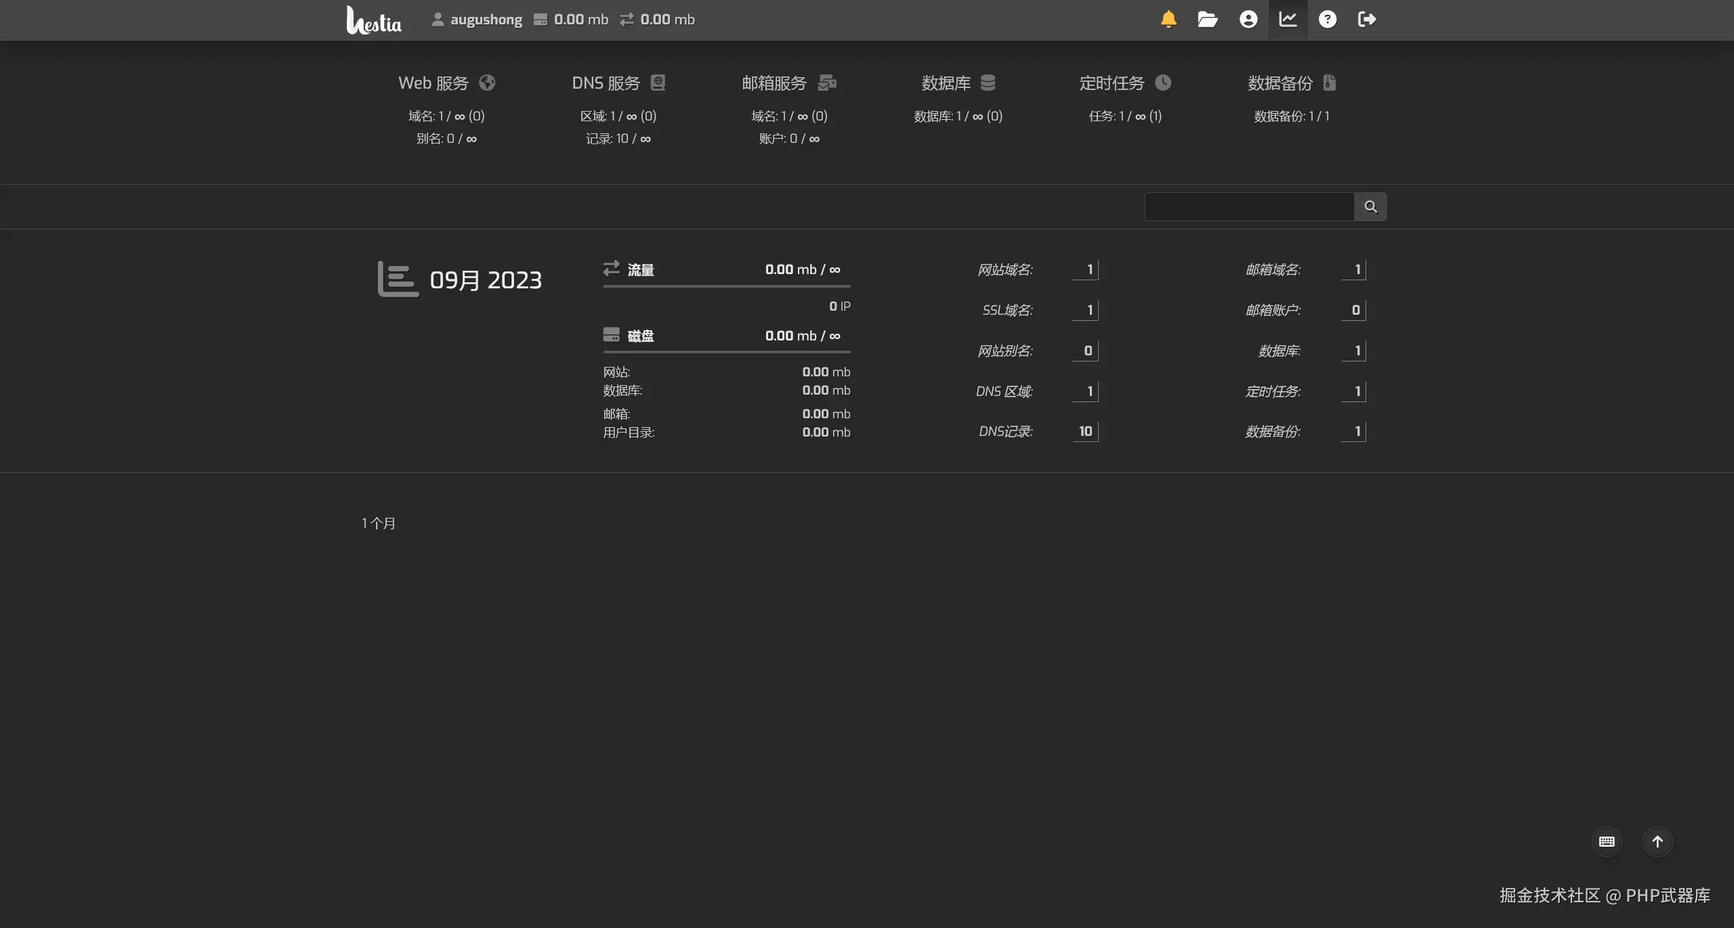Click the user account profile icon
1734x928 pixels.
[x=1248, y=20]
